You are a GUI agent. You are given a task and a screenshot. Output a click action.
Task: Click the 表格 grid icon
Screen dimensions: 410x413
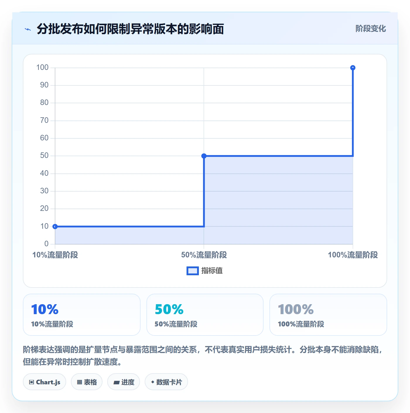click(x=79, y=382)
